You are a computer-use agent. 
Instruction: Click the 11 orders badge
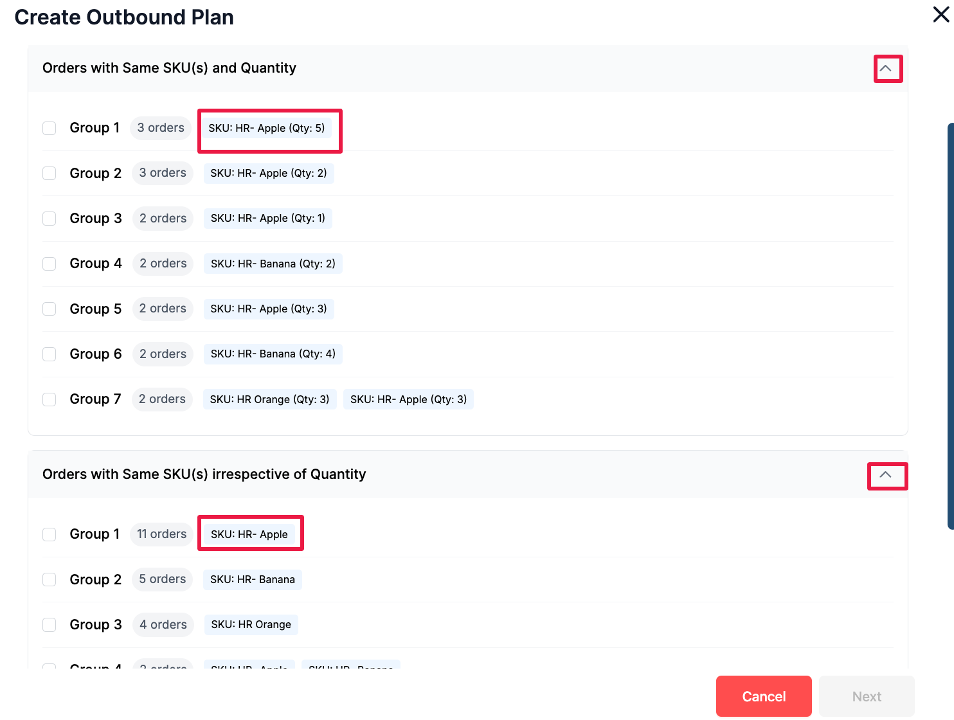[x=161, y=534]
